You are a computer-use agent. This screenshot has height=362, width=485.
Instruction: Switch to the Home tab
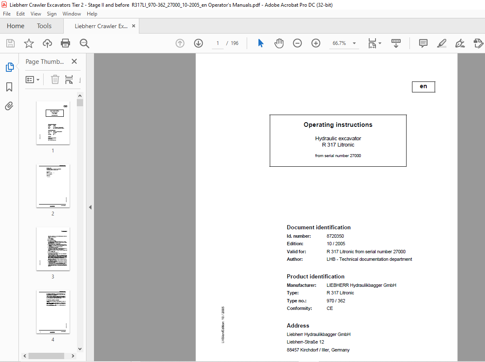click(16, 26)
